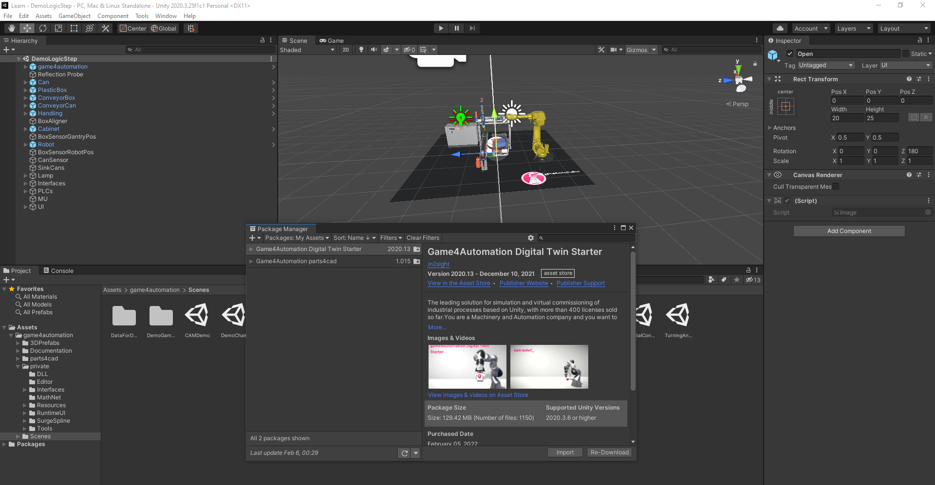935x485 pixels.
Task: Toggle object active checkbox next to Open
Action: point(790,54)
